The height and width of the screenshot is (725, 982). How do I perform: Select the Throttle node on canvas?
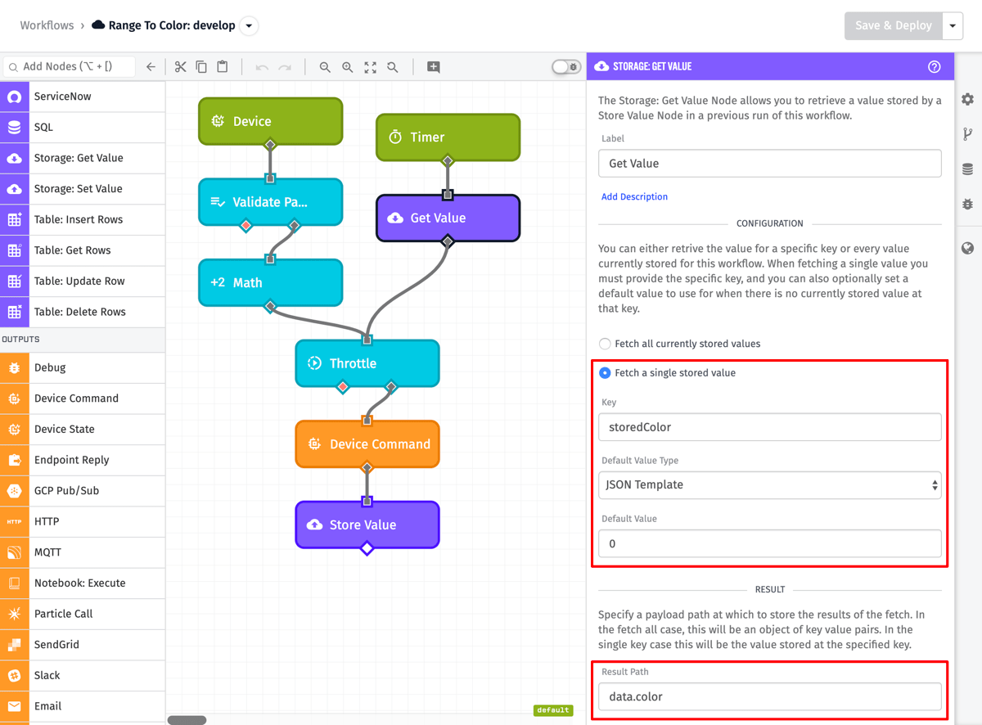pos(367,363)
